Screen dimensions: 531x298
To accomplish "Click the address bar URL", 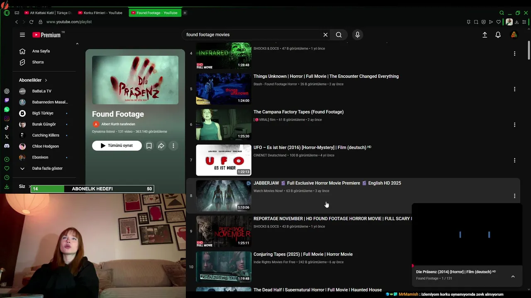I will click(x=69, y=22).
